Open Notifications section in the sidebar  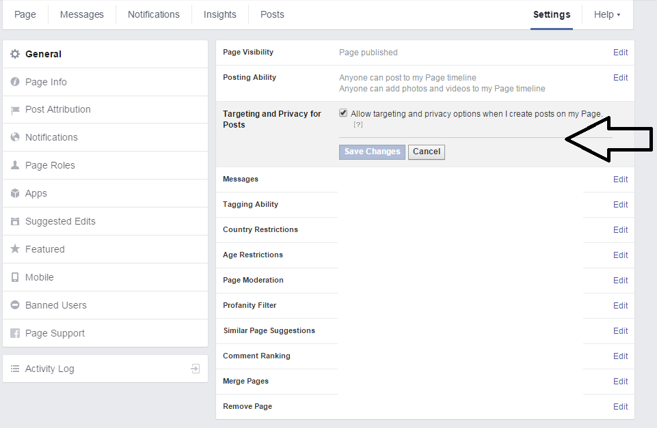(x=105, y=137)
